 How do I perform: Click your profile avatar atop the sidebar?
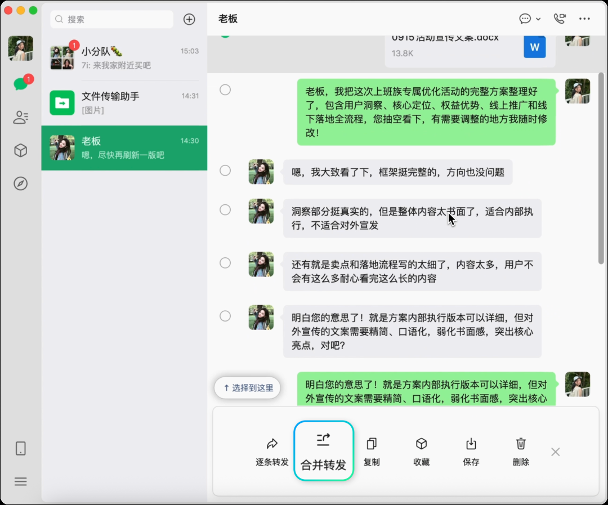pos(21,48)
